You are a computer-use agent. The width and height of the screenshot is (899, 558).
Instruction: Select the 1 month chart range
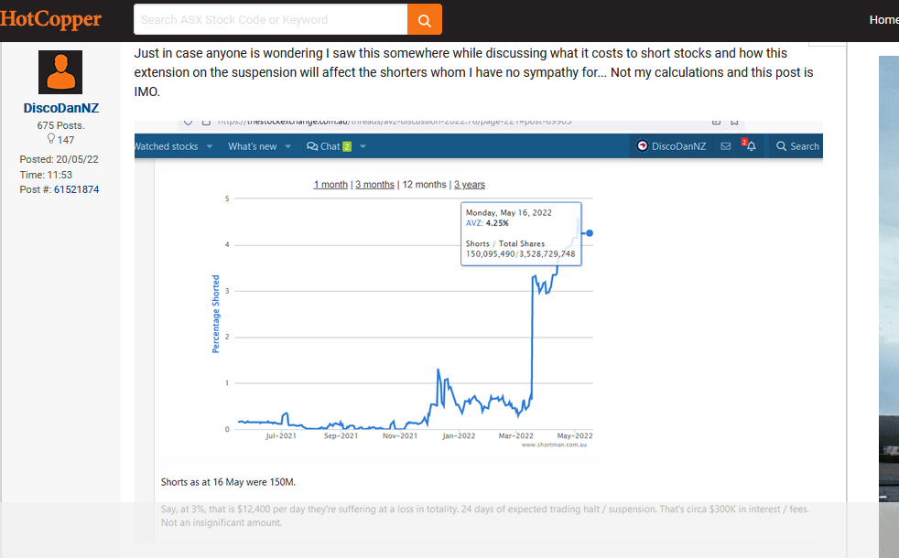[330, 185]
